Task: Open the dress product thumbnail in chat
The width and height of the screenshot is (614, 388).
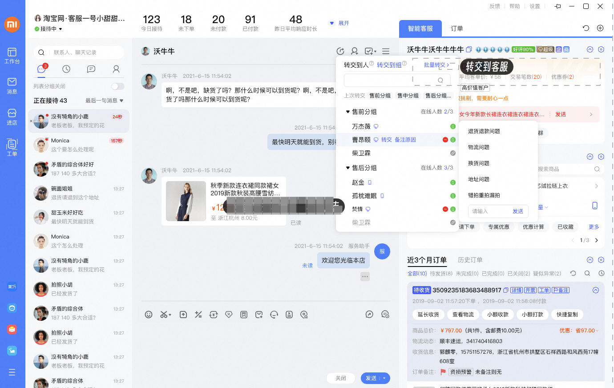Action: 186,201
